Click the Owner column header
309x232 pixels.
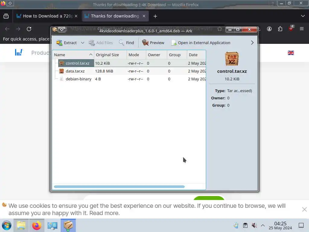(157, 55)
